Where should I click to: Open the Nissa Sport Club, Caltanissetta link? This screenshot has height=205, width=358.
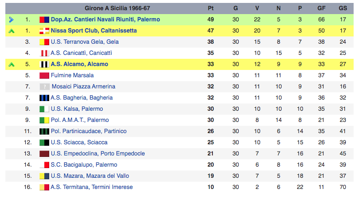pyautogui.click(x=94, y=31)
